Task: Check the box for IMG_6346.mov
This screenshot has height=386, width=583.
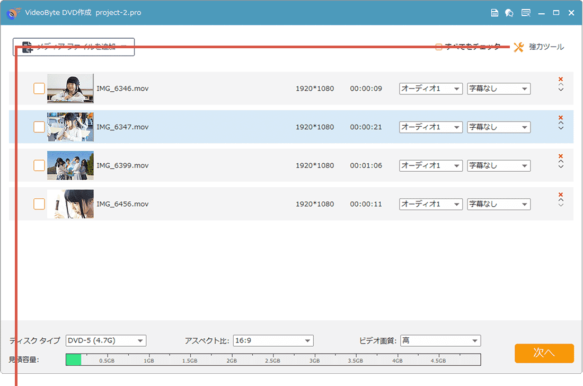Action: (39, 89)
